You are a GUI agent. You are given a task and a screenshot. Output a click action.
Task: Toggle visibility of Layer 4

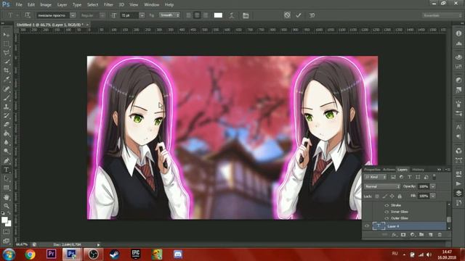coord(367,226)
